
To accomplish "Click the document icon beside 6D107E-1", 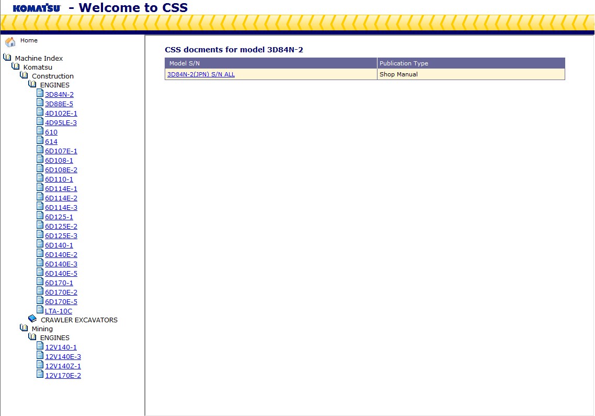I will [40, 149].
